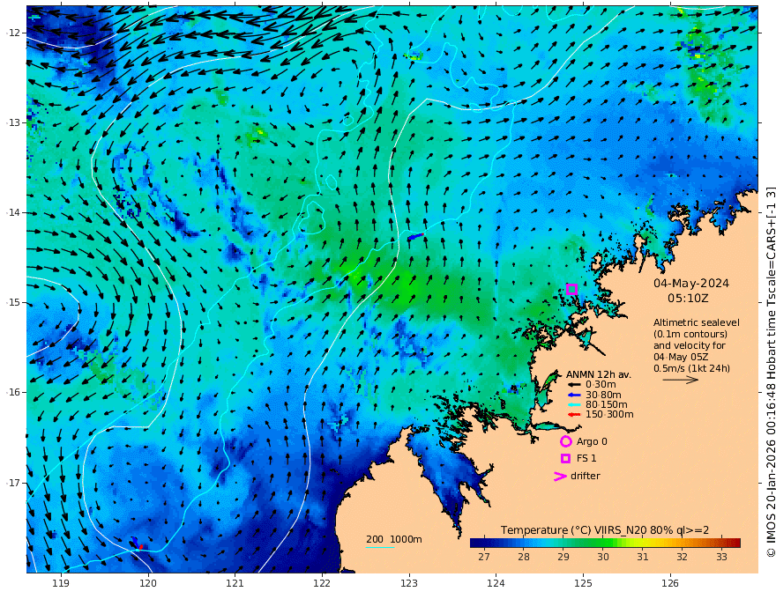Click the 'drifter' legend label
This screenshot has height=599, width=776.
pyautogui.click(x=585, y=476)
